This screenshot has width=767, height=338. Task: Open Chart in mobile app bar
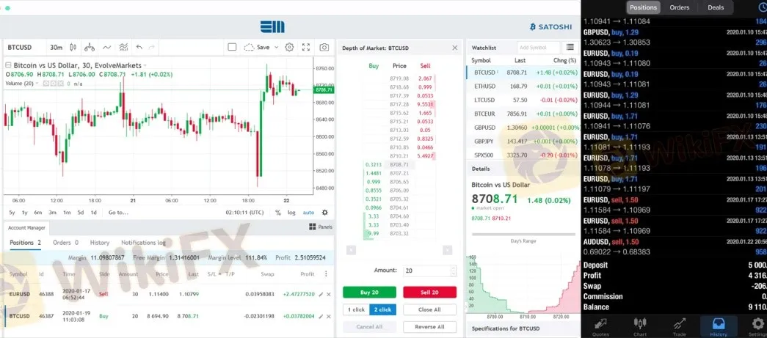(x=639, y=326)
